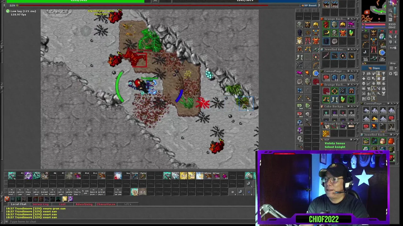Switch to the Local Chat tab
Viewport: 403px width, 226px height.
coord(19,204)
